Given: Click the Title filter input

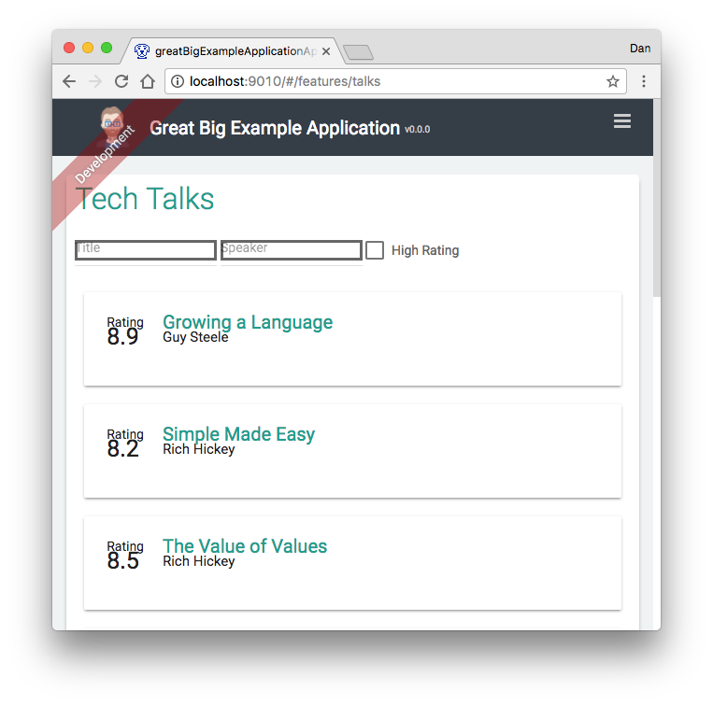Looking at the screenshot, I should click(146, 250).
